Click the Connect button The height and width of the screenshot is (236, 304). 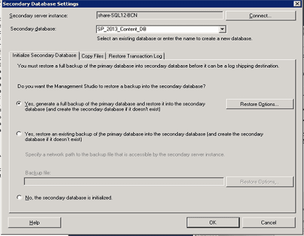[261, 15]
